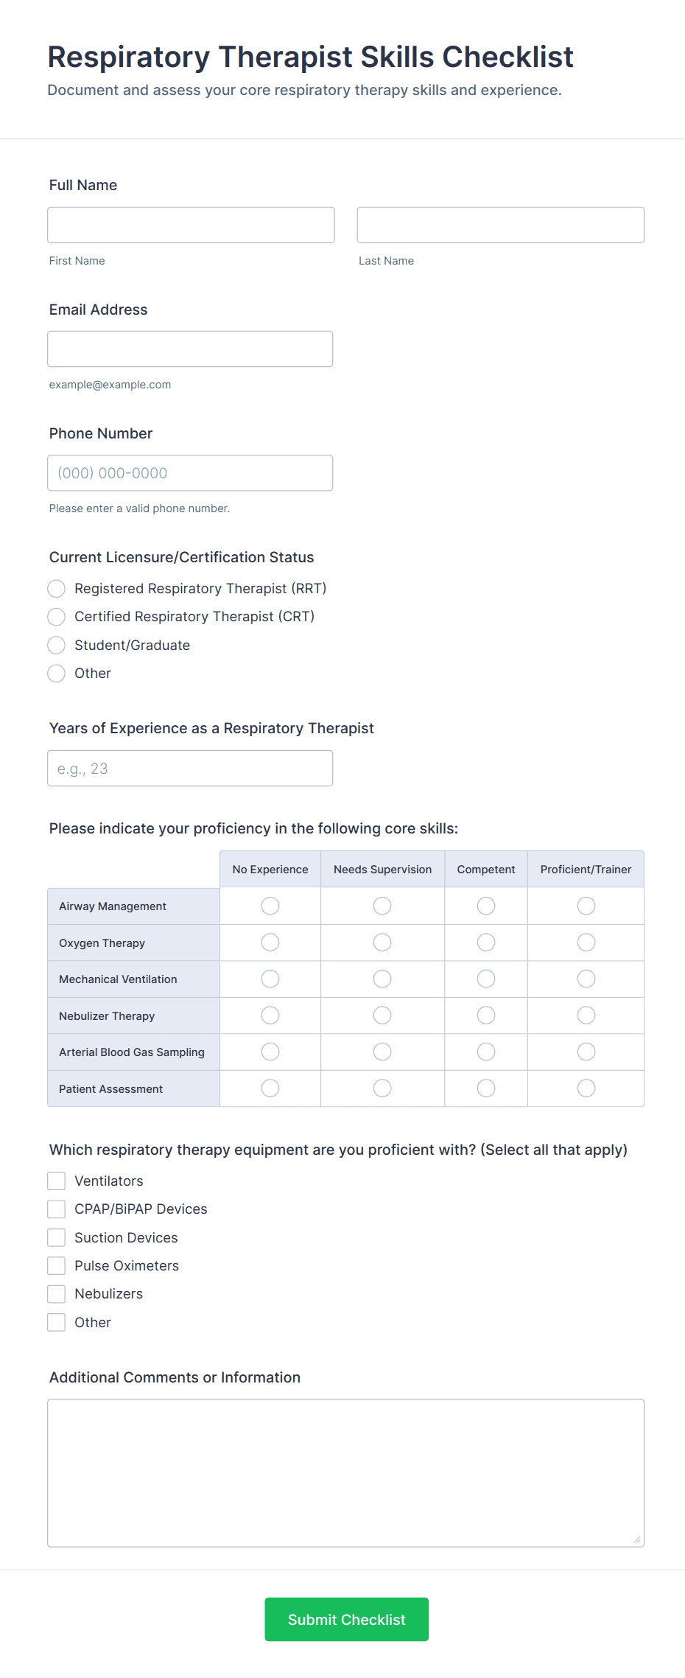
Task: Rate Patient Assessment as Proficient/Trainer
Action: 586,1088
